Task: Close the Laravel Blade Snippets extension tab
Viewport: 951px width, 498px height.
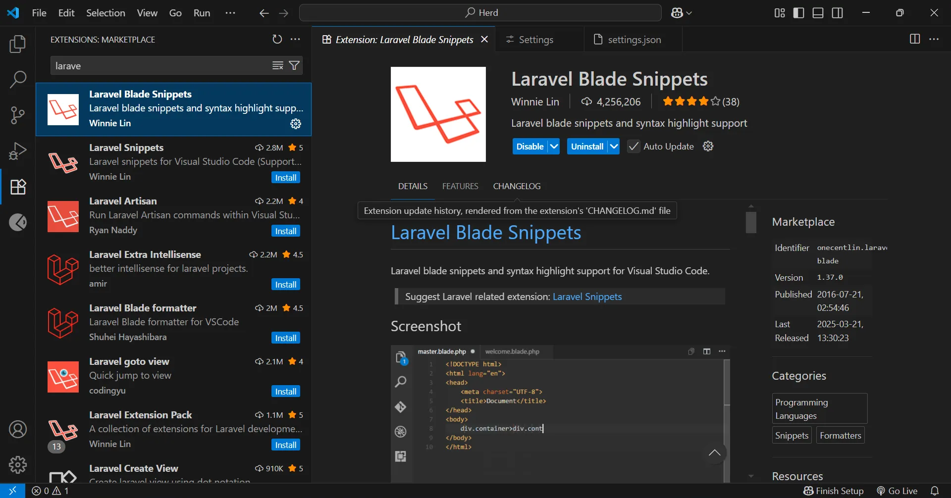Action: [484, 39]
